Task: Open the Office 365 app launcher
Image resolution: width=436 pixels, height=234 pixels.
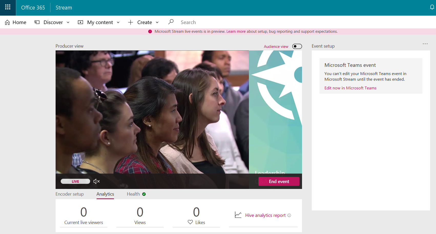Action: tap(8, 8)
